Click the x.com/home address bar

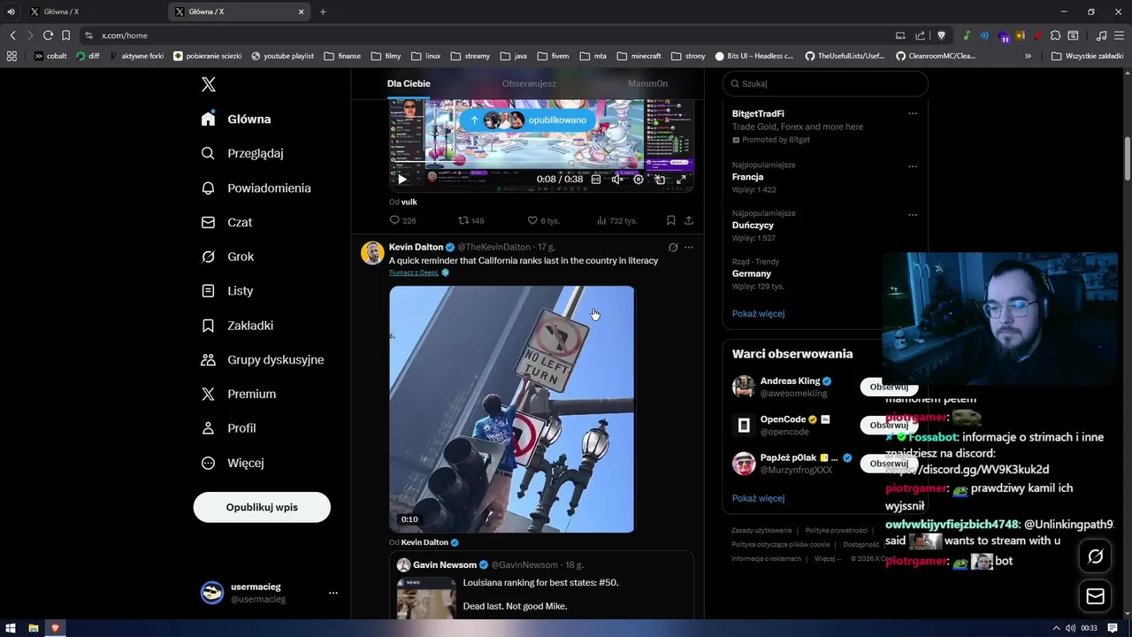(x=486, y=35)
